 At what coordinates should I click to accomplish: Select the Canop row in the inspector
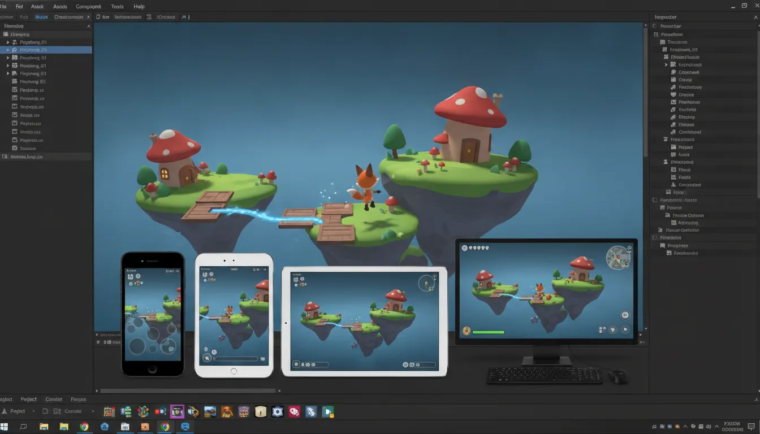685,80
